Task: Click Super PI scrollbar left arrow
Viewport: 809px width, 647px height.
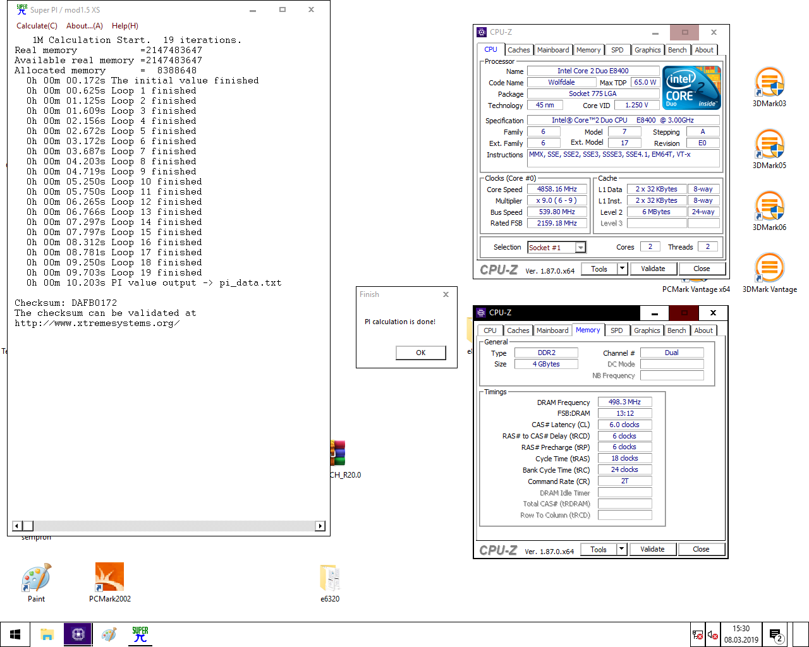Action: (x=18, y=526)
